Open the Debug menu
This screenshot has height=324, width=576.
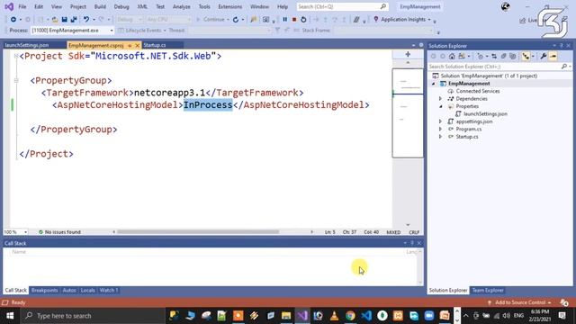pos(121,6)
